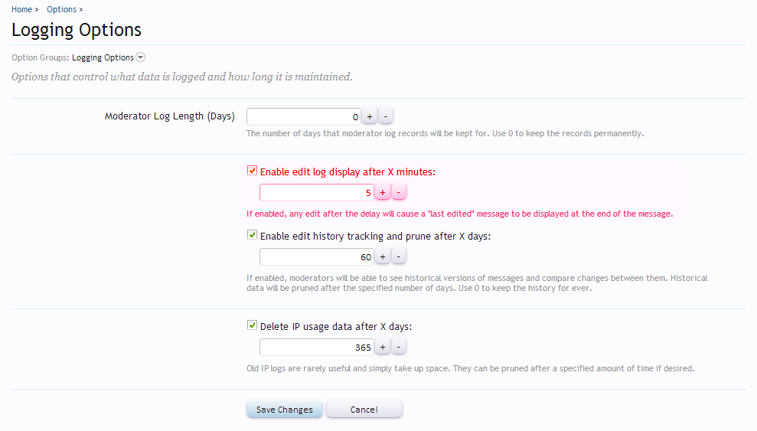The image size is (757, 431).
Task: Click the edit history prune days field
Action: point(317,256)
